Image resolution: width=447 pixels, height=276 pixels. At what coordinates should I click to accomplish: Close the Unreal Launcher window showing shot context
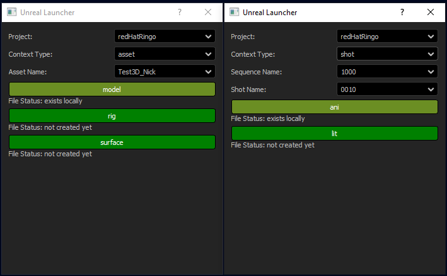tap(431, 13)
